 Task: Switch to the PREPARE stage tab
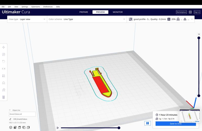coord(84,12)
